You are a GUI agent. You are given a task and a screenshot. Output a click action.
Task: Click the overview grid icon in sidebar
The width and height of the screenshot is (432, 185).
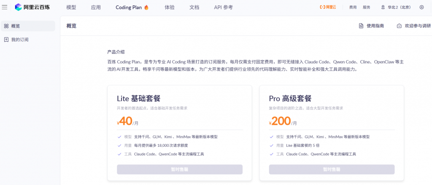(6, 26)
